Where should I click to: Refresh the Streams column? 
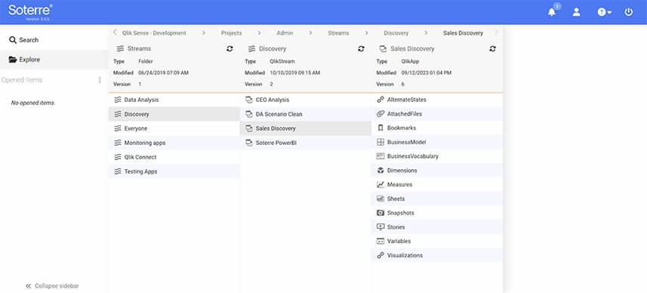(x=230, y=48)
